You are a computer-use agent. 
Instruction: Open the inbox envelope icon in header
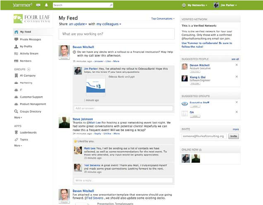pyautogui.click(x=38, y=5)
